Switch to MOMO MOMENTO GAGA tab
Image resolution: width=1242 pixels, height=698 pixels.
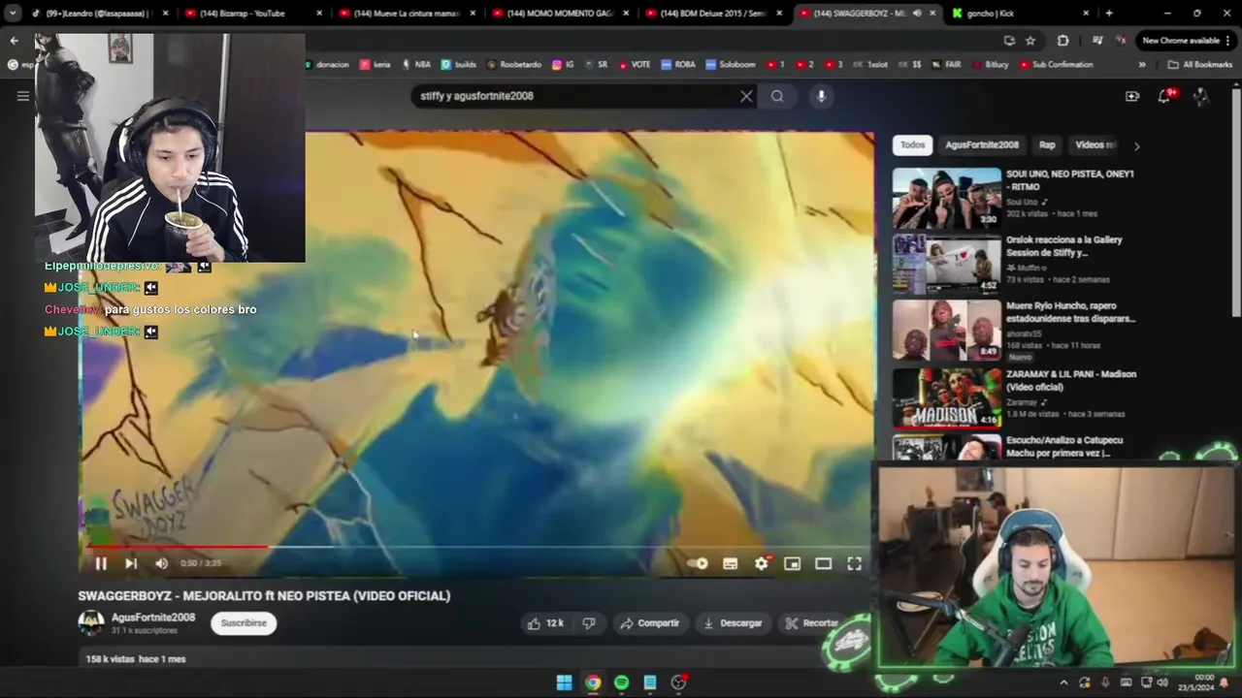[x=560, y=14]
